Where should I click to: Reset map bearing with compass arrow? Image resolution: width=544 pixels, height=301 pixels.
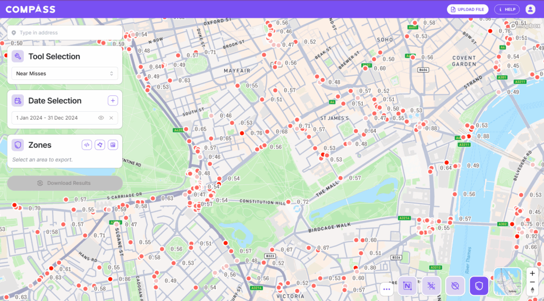[532, 290]
